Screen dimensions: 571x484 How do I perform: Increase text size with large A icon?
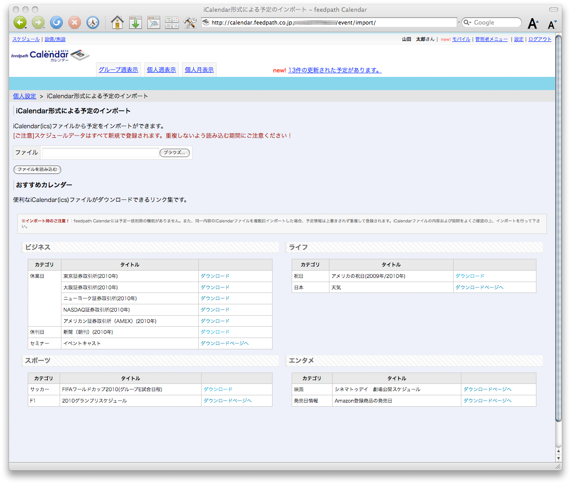[x=533, y=24]
